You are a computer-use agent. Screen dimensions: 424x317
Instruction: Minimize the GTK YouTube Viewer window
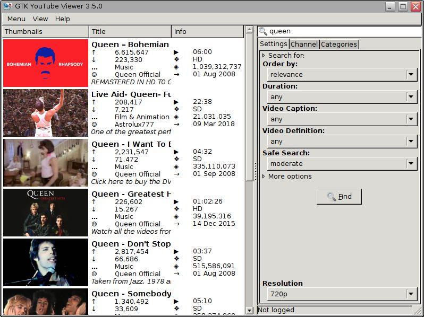pyautogui.click(x=389, y=6)
